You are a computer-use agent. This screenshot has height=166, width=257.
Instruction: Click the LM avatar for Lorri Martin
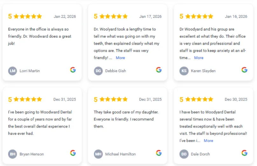coord(12,71)
